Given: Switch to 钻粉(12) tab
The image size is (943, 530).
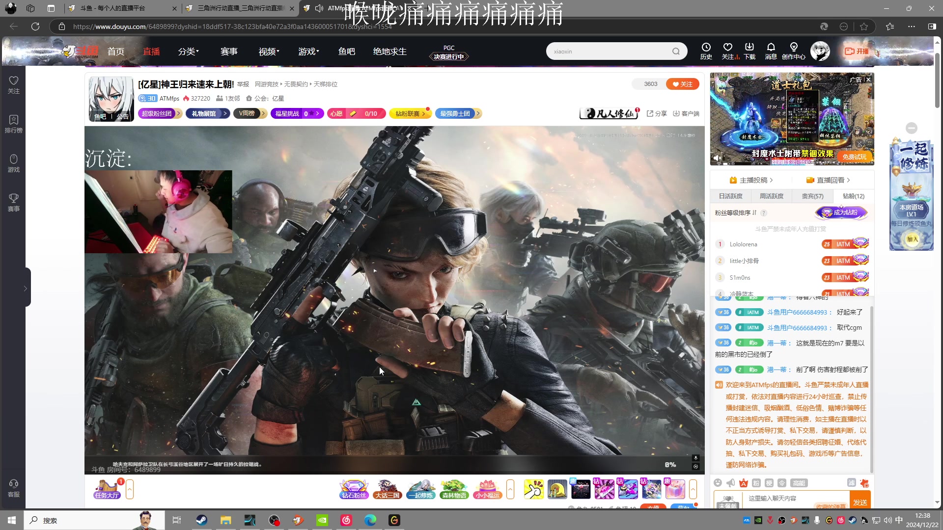Looking at the screenshot, I should [854, 196].
